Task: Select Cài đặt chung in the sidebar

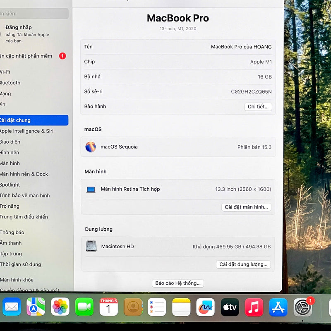Action: tap(34, 120)
